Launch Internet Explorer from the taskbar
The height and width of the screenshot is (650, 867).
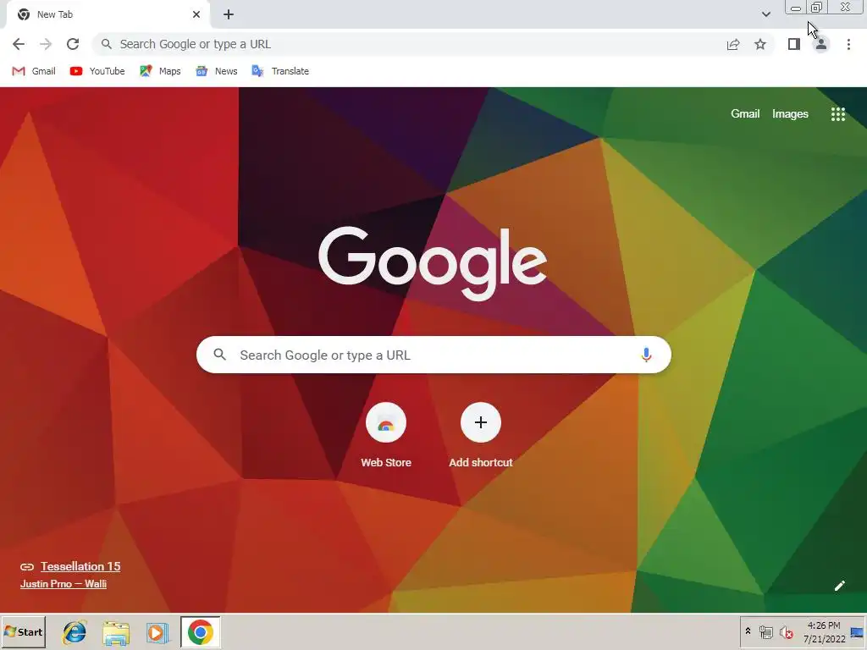75,632
